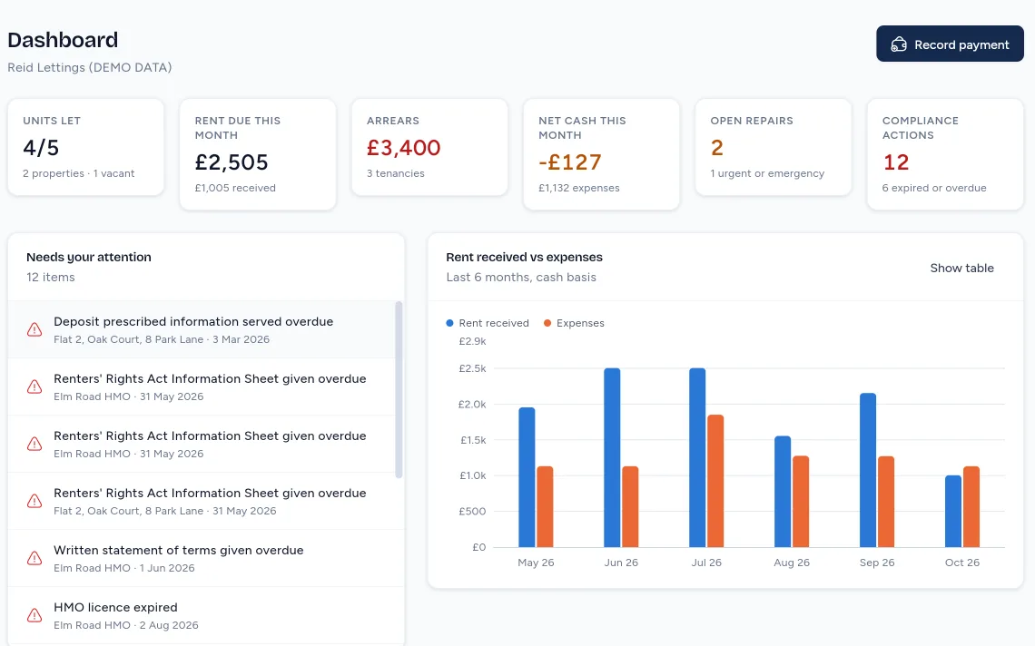
Task: Select the Net Cash This Month card
Action: (601, 154)
